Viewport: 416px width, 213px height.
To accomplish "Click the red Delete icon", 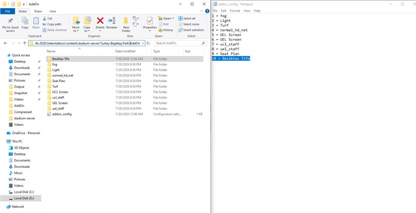I will 100,21.
